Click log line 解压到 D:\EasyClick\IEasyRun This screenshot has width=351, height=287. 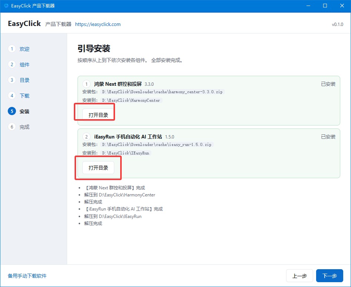(113, 216)
